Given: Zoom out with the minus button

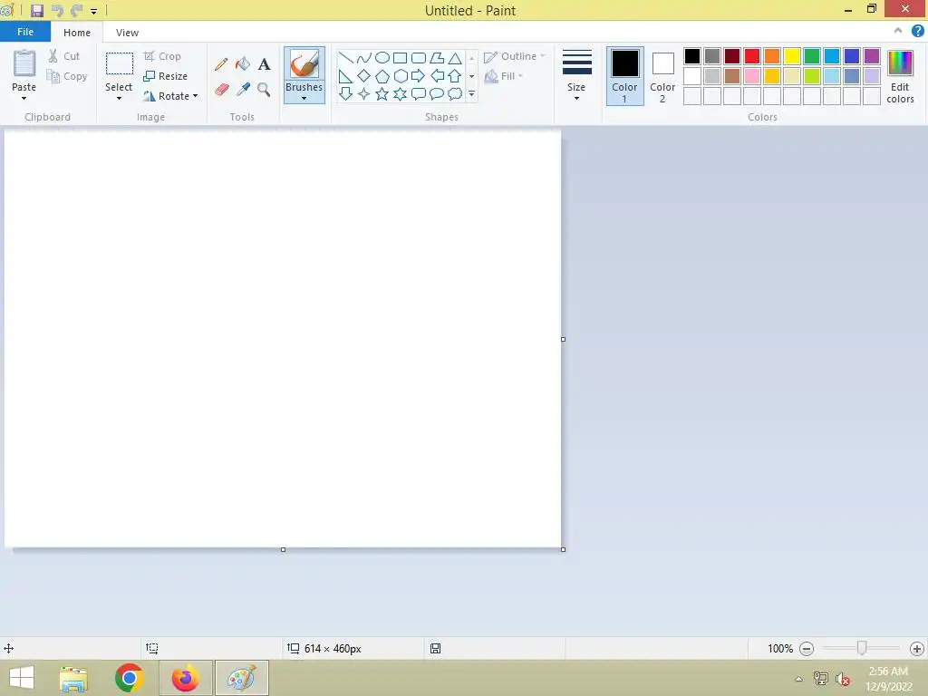Looking at the screenshot, I should (x=806, y=649).
